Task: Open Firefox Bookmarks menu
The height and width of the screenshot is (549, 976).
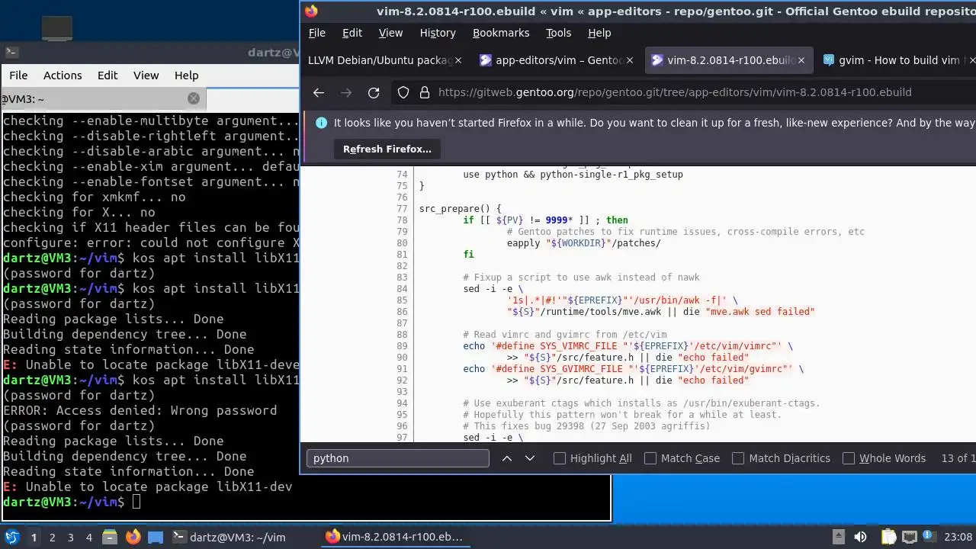Action: 501,33
